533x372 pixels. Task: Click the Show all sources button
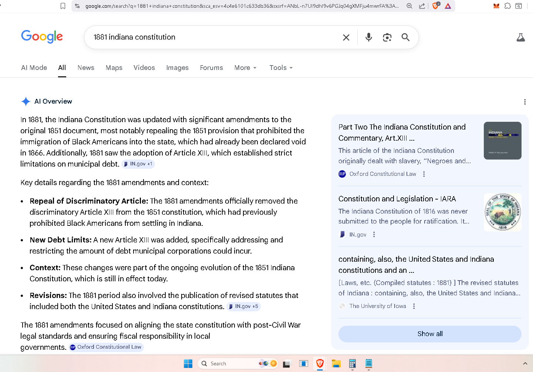pyautogui.click(x=429, y=334)
